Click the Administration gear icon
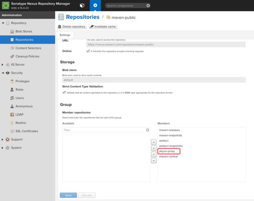Viewport: 254px width, 201px height. point(95,5)
